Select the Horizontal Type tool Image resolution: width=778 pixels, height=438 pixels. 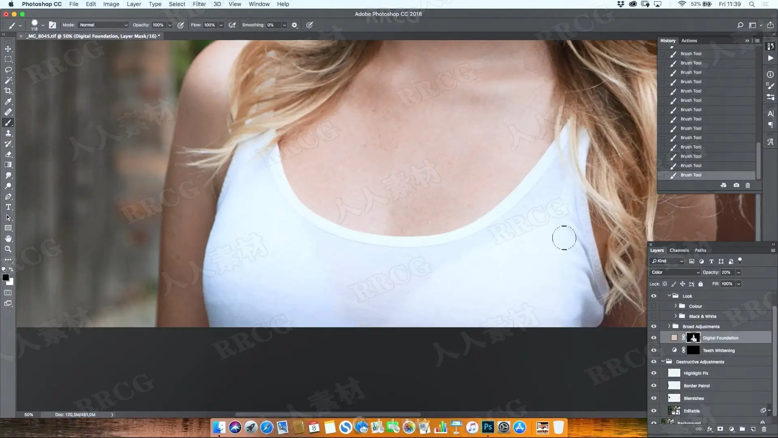(8, 207)
